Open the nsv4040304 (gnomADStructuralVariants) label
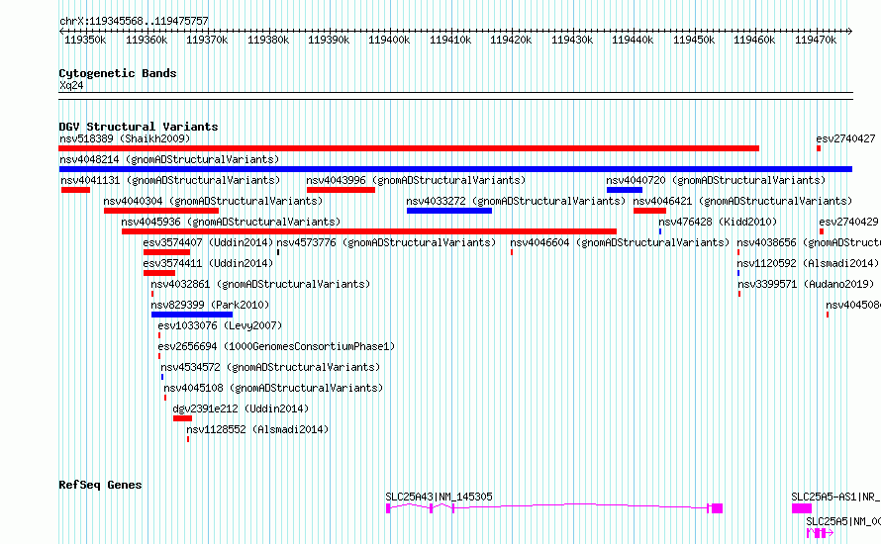 pos(213,201)
